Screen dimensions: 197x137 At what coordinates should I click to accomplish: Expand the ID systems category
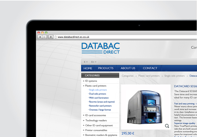[91, 81]
